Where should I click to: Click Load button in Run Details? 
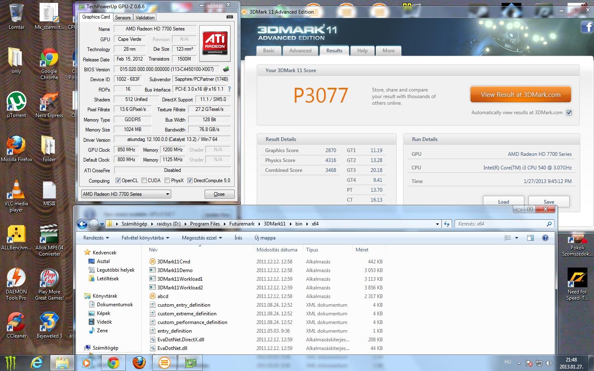(x=503, y=202)
